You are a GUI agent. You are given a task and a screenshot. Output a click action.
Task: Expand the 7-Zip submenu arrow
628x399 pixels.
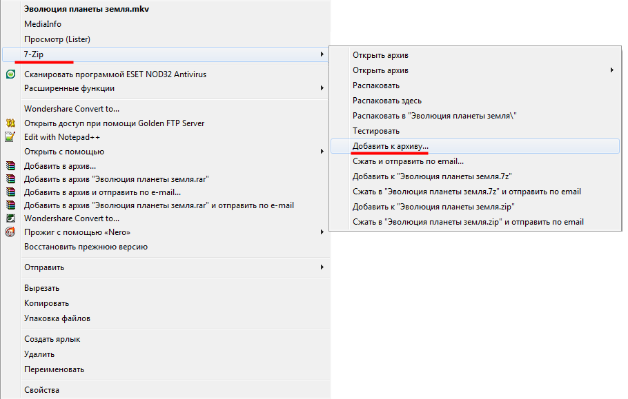click(322, 54)
